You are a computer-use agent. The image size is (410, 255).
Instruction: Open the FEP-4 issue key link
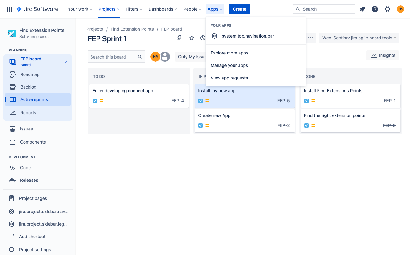point(178,101)
